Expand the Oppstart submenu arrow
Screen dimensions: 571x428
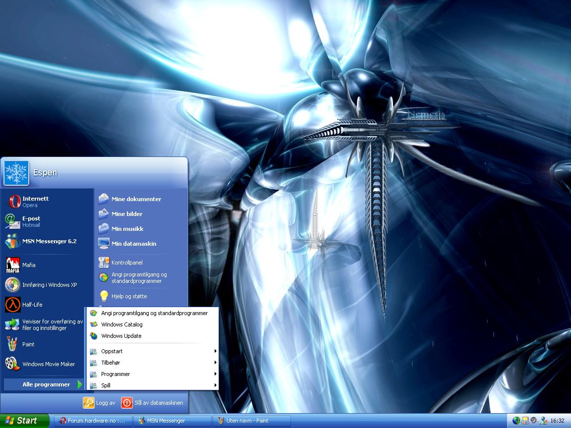click(x=215, y=351)
